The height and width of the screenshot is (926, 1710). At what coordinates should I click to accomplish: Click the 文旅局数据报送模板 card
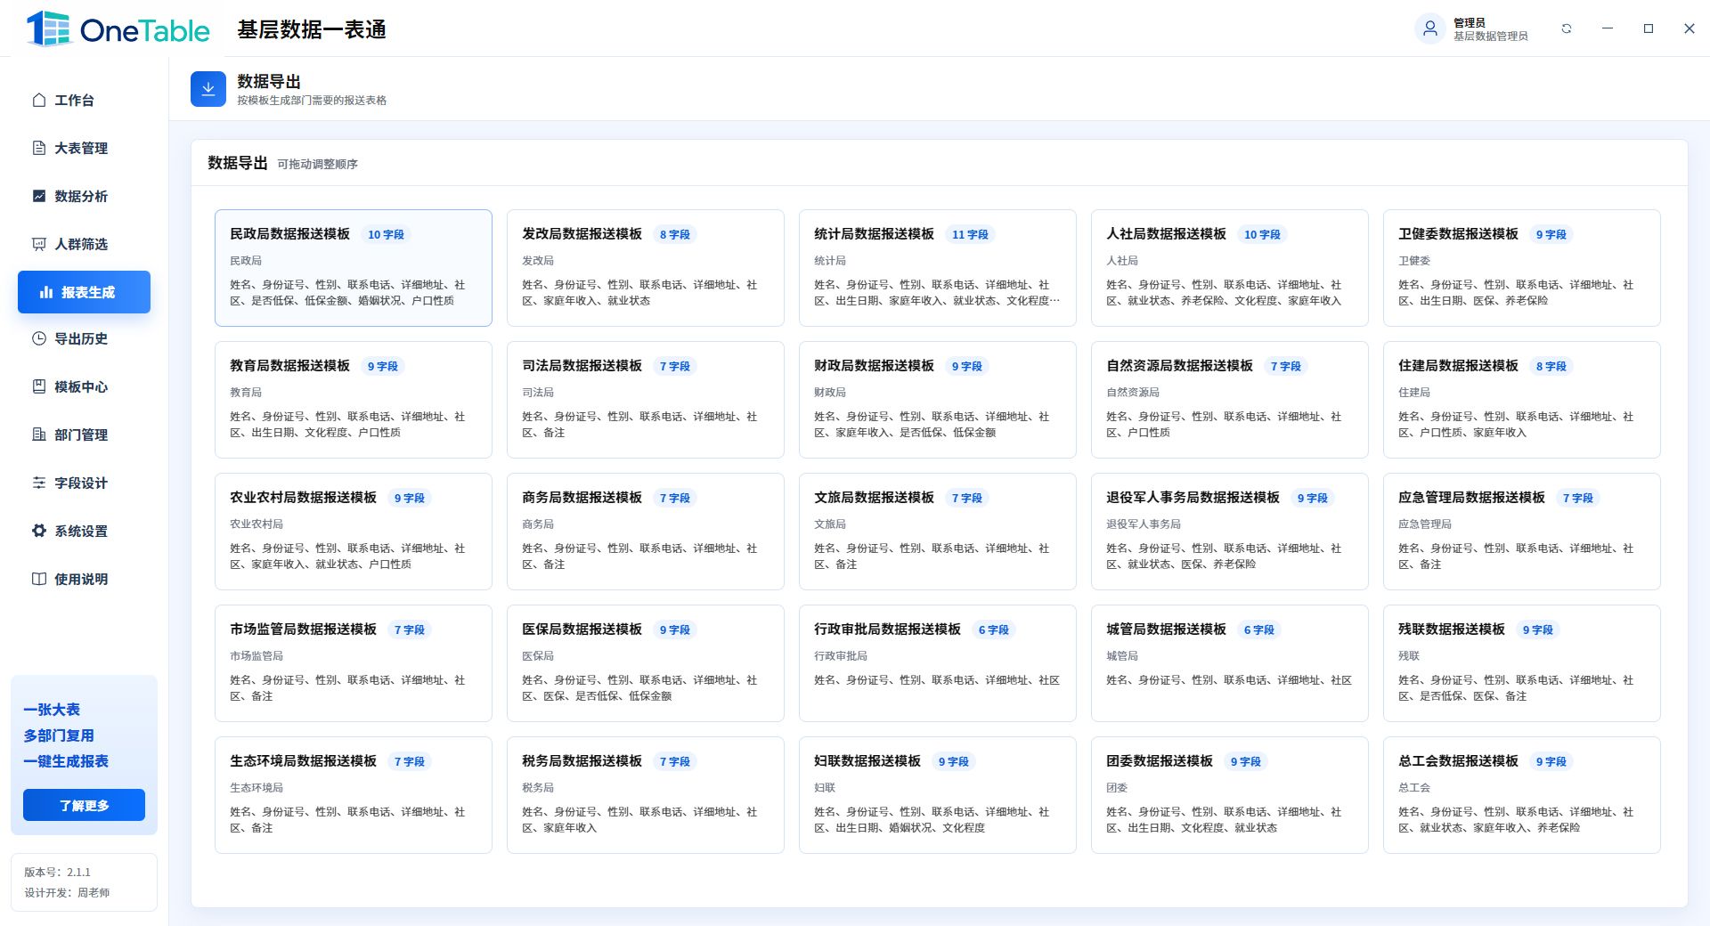pyautogui.click(x=938, y=532)
